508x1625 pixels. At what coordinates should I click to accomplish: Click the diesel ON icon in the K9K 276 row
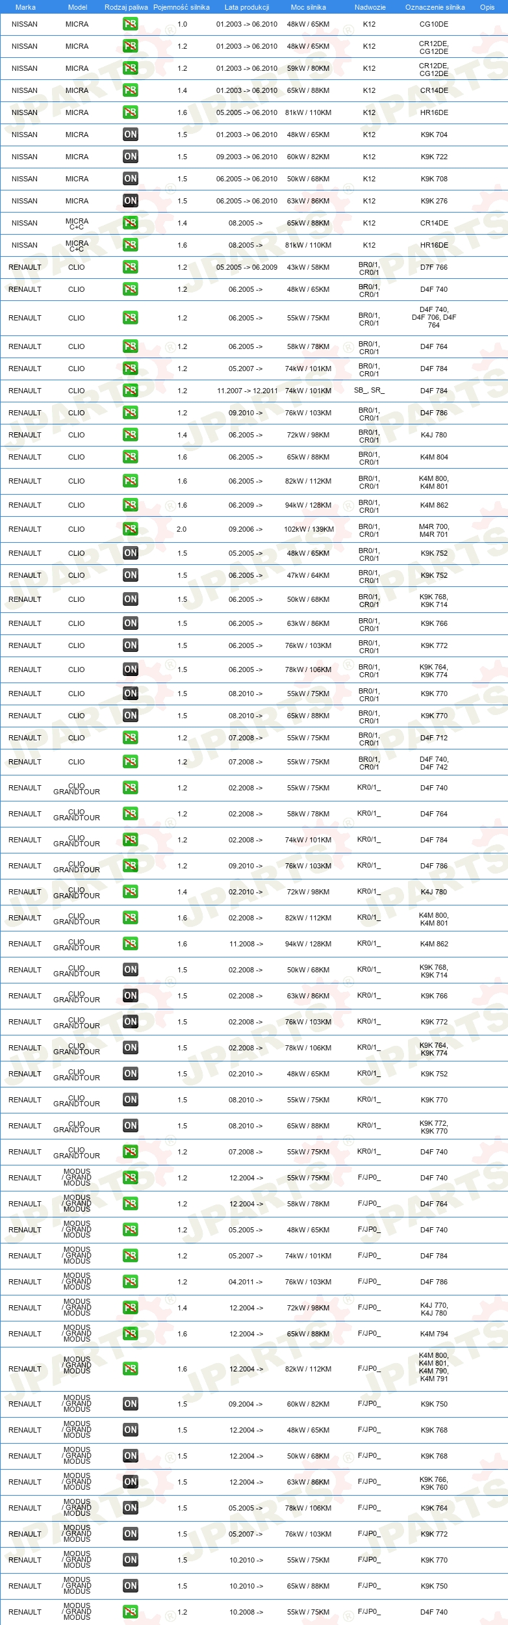point(131,201)
